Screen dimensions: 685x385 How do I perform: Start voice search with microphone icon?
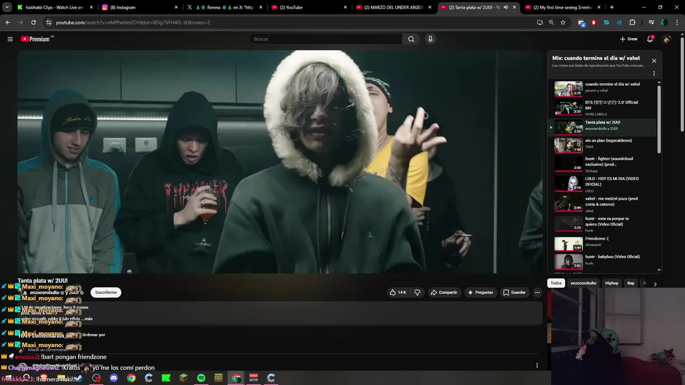[430, 39]
